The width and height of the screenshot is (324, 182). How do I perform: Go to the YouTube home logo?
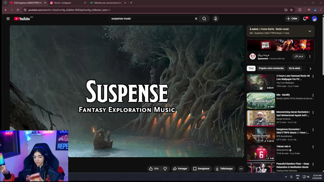pyautogui.click(x=22, y=18)
